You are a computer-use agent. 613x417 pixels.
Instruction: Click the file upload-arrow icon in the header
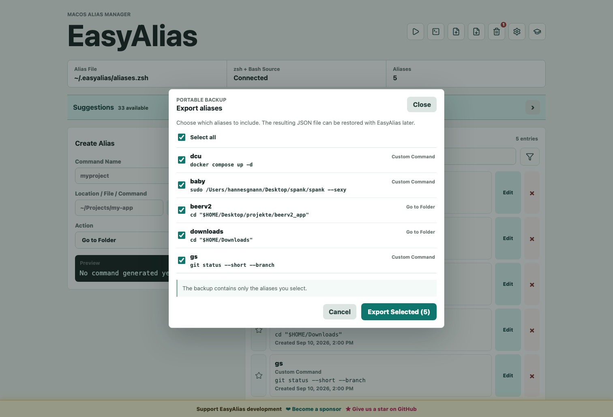(456, 32)
